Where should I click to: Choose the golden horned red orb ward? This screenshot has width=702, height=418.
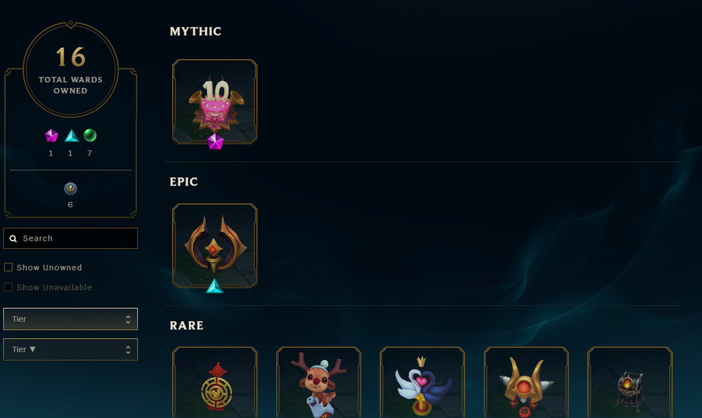pyautogui.click(x=526, y=383)
